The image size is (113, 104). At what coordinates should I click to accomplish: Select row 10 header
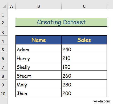pos(3,93)
